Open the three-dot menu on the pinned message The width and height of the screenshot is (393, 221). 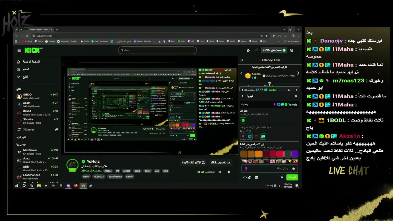click(296, 90)
